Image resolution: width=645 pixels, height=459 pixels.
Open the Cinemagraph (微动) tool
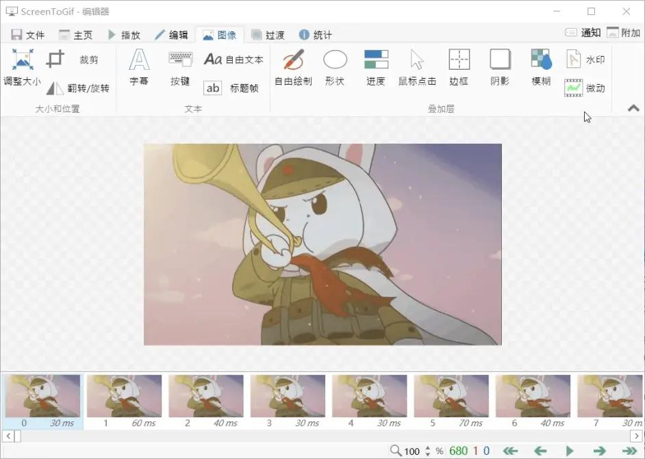585,88
